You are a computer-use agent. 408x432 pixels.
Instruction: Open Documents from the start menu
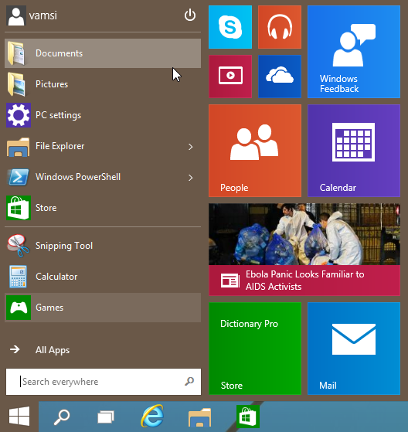[103, 53]
